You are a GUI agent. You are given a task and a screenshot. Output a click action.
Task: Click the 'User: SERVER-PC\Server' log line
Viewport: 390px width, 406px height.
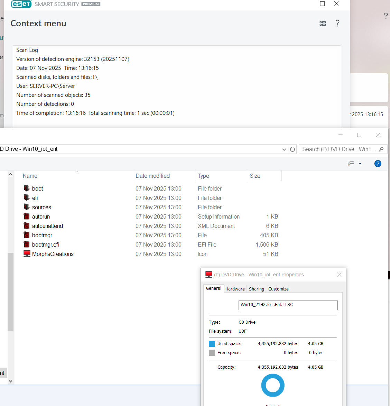click(x=46, y=86)
